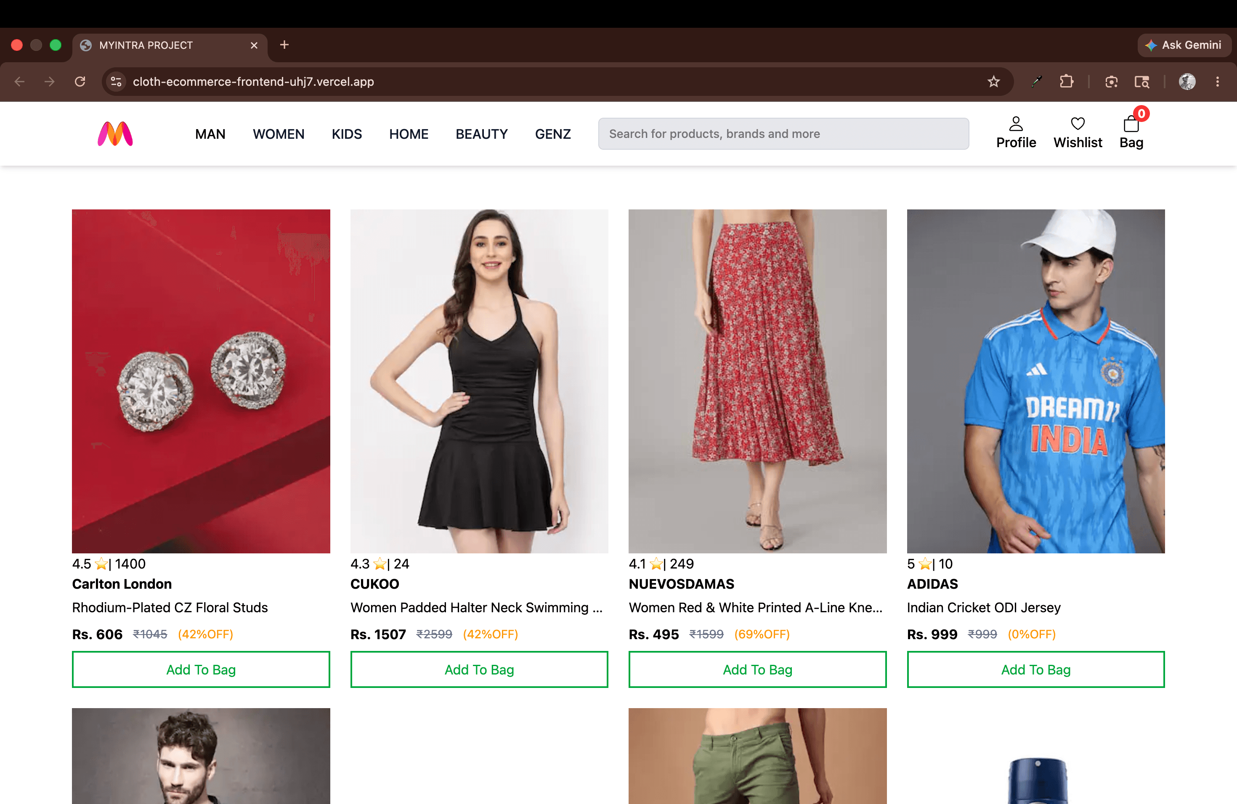Image resolution: width=1237 pixels, height=804 pixels.
Task: Open the BEAUTY category
Action: (x=481, y=134)
